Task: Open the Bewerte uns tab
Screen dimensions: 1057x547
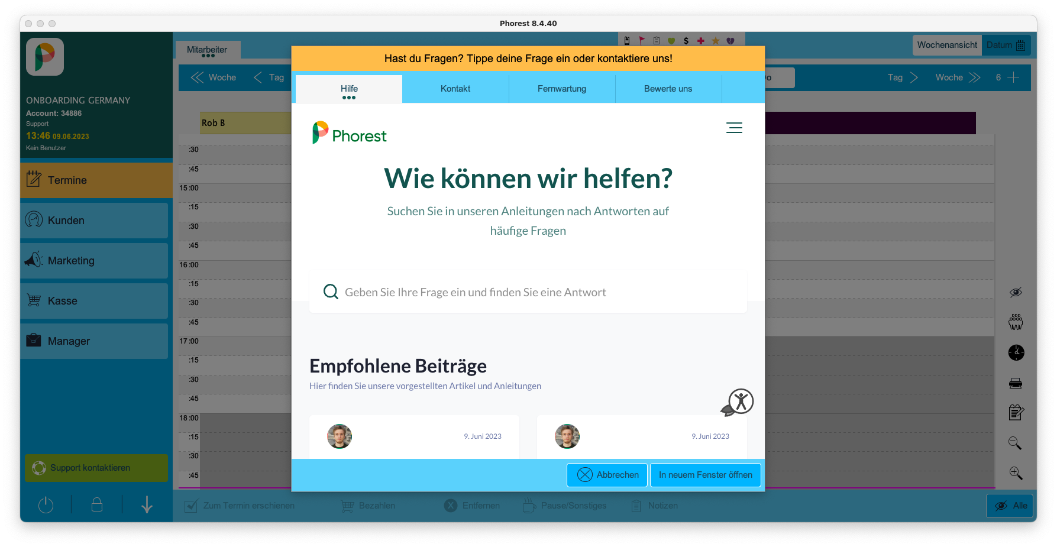Action: coord(668,89)
